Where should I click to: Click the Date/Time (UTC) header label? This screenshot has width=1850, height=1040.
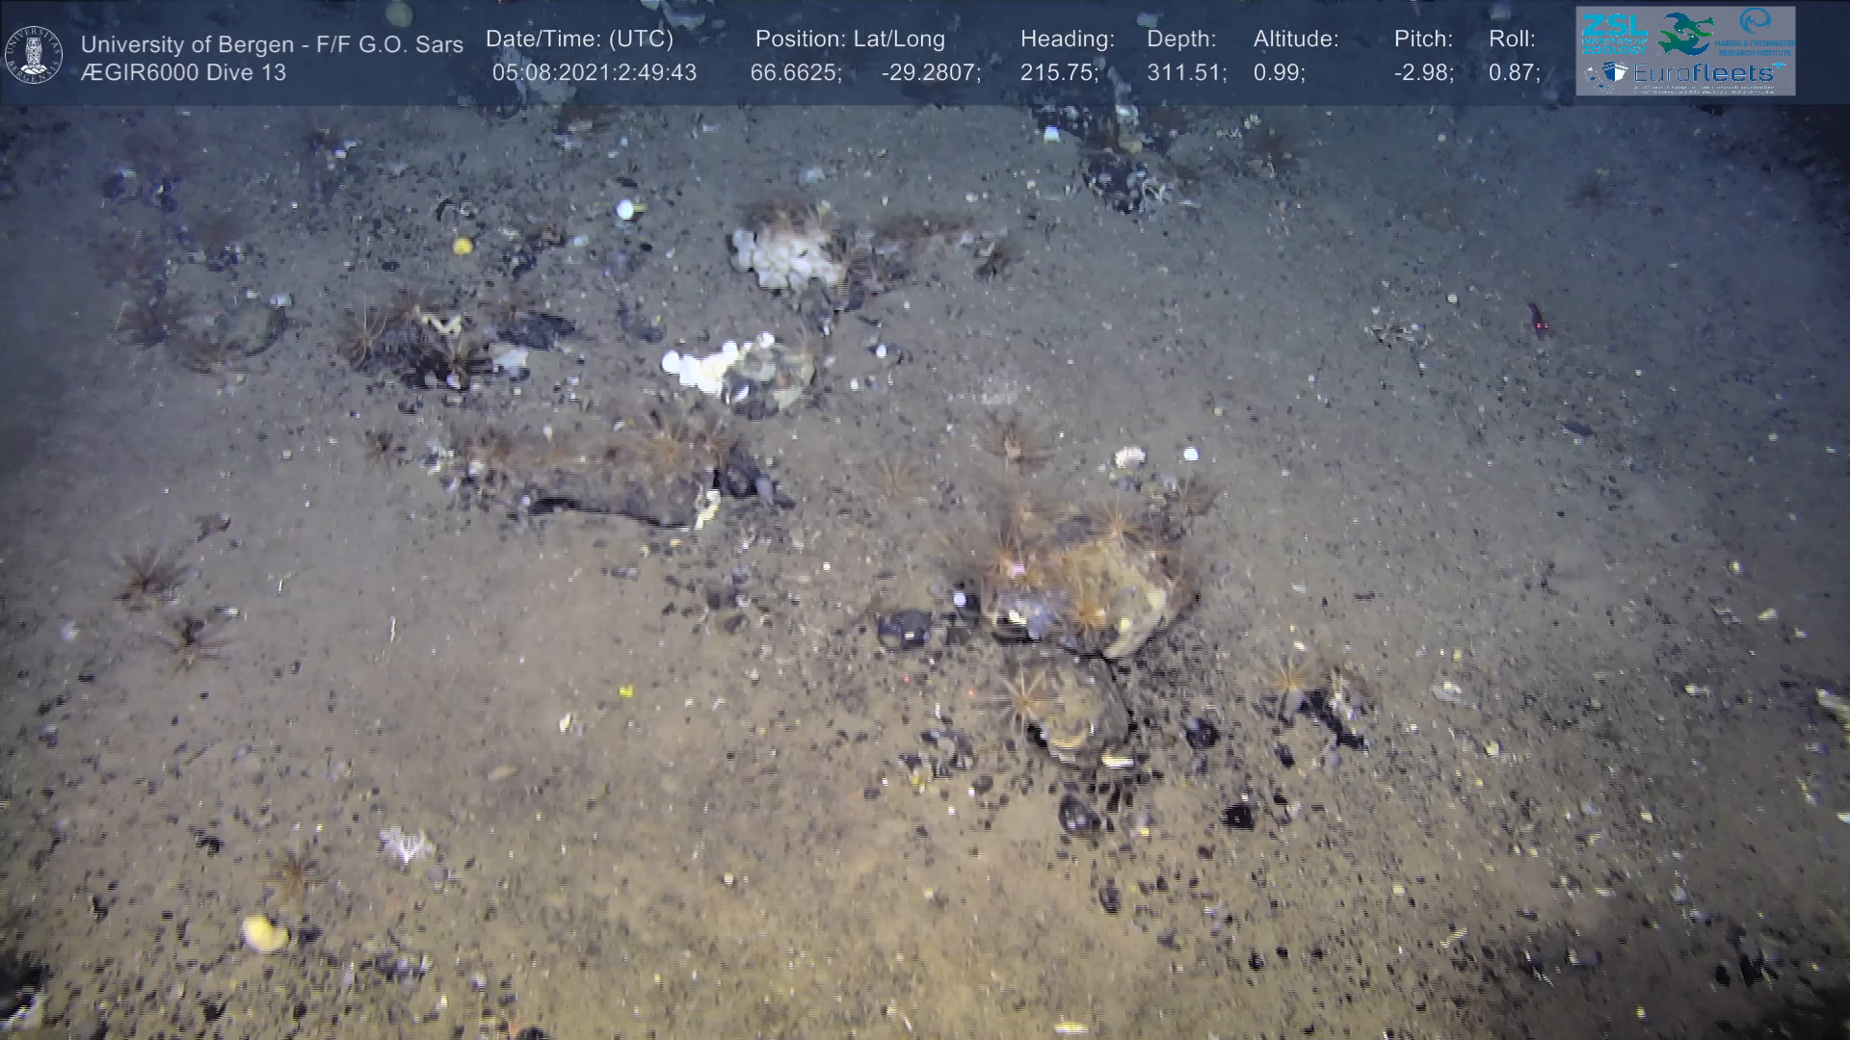point(579,39)
